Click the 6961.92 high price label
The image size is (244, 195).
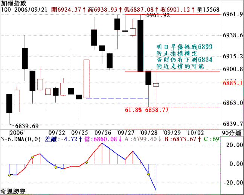tap(157, 15)
